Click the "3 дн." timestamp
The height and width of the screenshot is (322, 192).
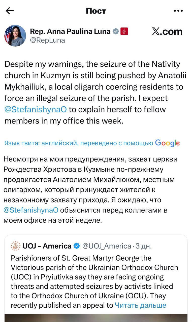144,246
